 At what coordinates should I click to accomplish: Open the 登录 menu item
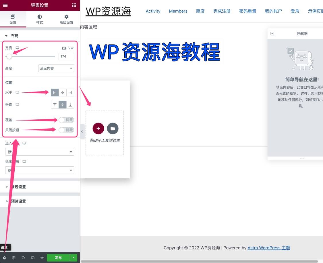pyautogui.click(x=295, y=11)
